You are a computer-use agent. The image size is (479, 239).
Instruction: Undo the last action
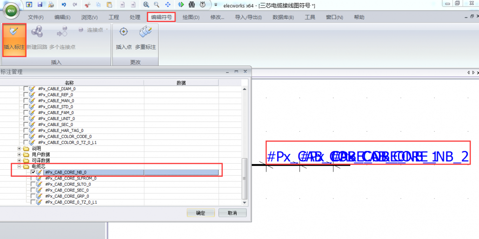[64, 5]
